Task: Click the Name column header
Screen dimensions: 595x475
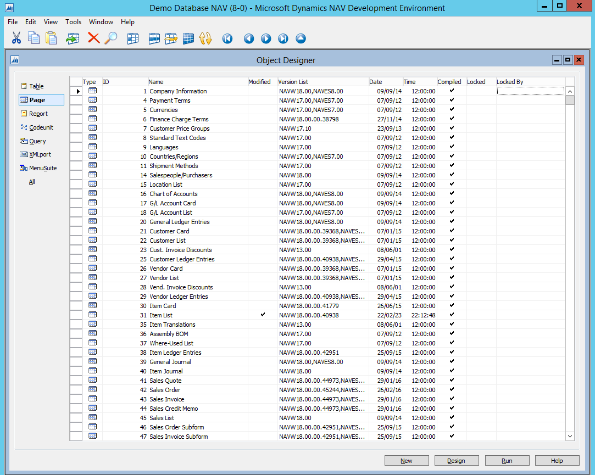Action: tap(198, 82)
